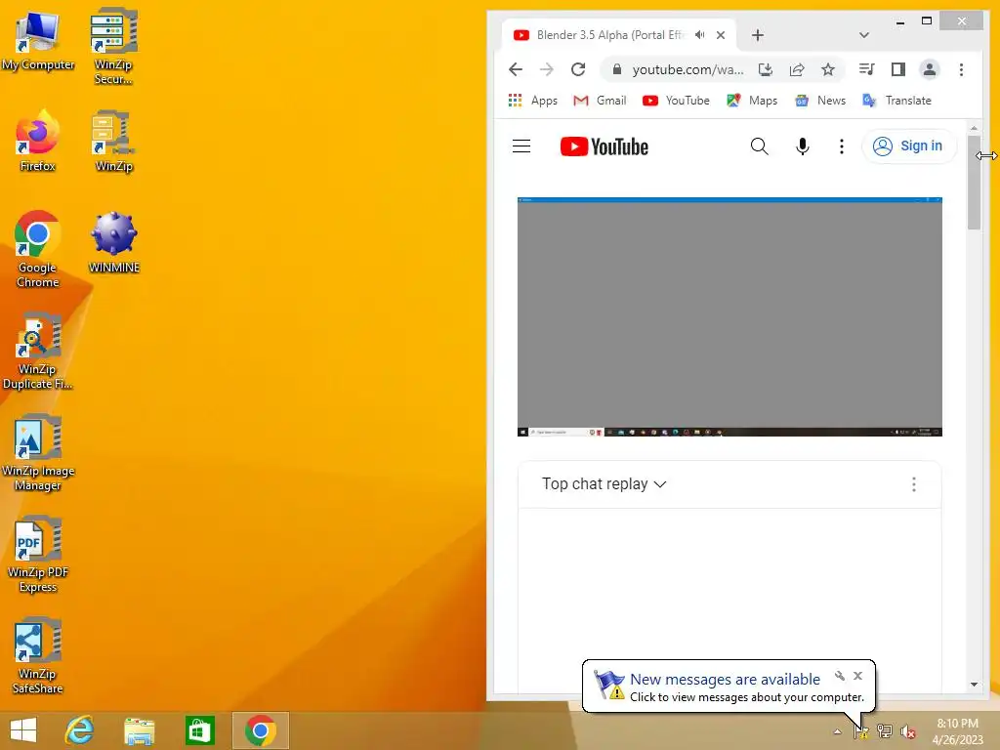Open Translate bookmark

[x=896, y=101]
